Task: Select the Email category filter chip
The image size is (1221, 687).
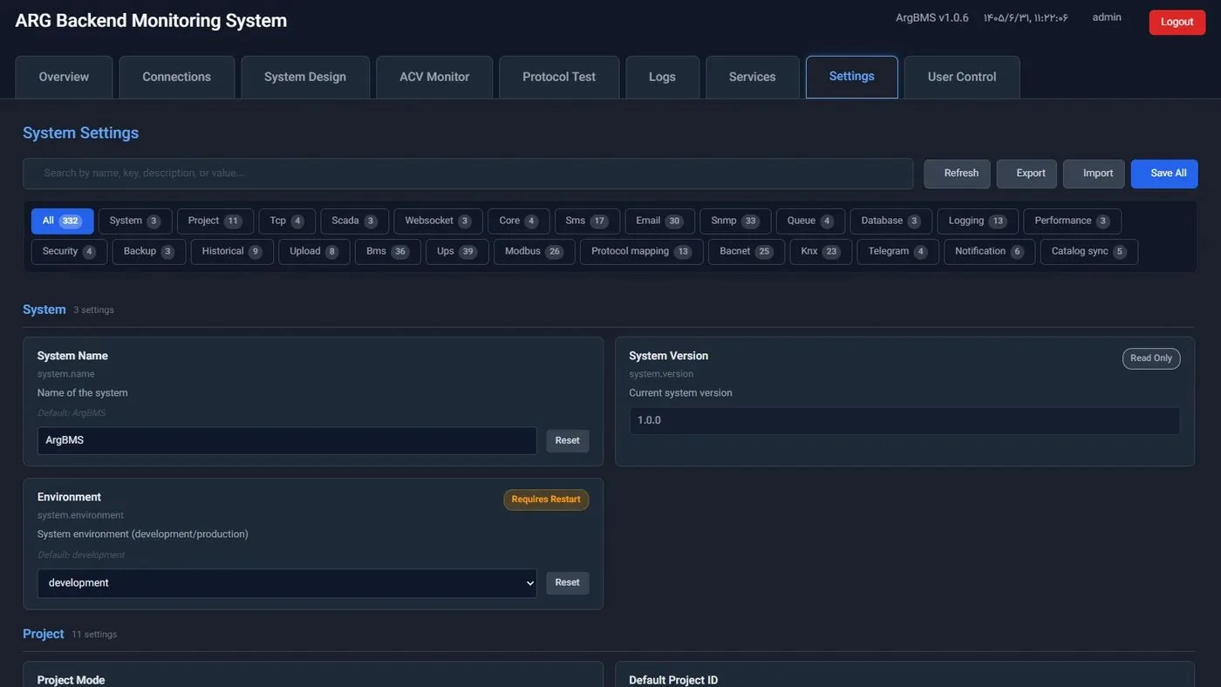Action: [x=659, y=221]
